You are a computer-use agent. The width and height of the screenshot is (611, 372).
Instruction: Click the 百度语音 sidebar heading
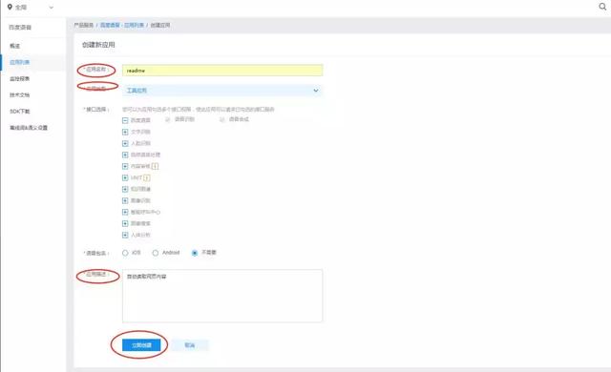pos(20,28)
